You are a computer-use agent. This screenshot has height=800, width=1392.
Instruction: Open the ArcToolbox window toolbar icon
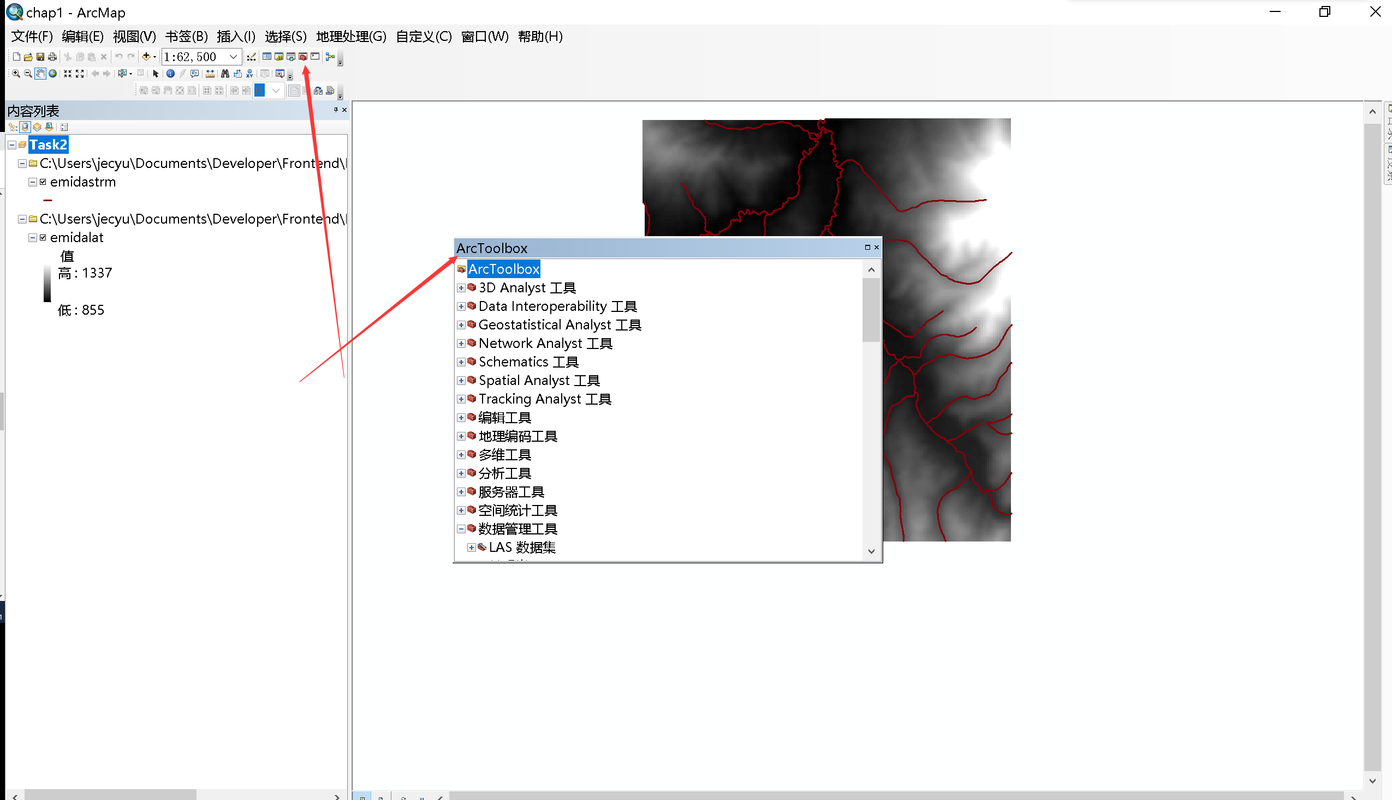click(303, 57)
